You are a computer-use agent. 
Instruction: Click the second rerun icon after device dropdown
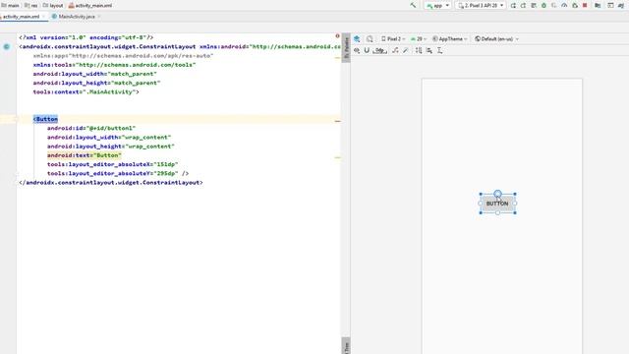[x=523, y=6]
